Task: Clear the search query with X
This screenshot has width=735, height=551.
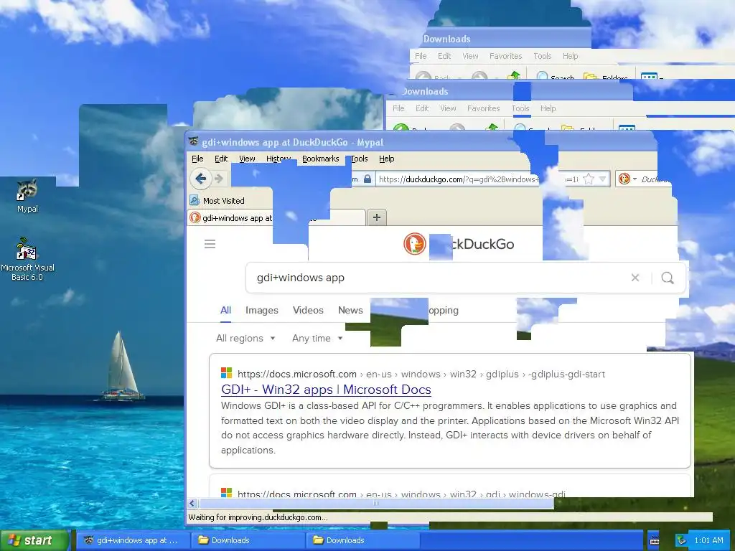Action: [x=635, y=278]
